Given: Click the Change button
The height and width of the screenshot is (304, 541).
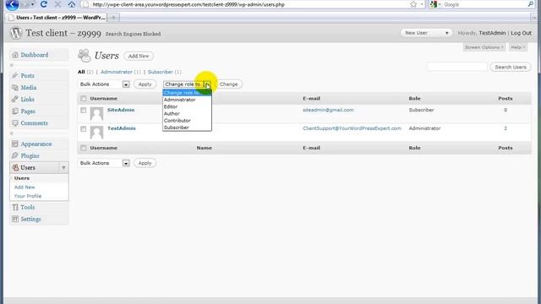Looking at the screenshot, I should click(228, 84).
